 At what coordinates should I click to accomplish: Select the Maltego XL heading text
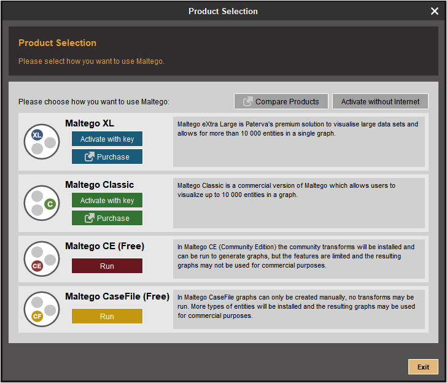(90, 123)
